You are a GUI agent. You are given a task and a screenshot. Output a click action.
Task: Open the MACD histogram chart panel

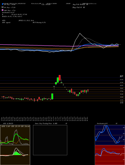coord(15,155)
